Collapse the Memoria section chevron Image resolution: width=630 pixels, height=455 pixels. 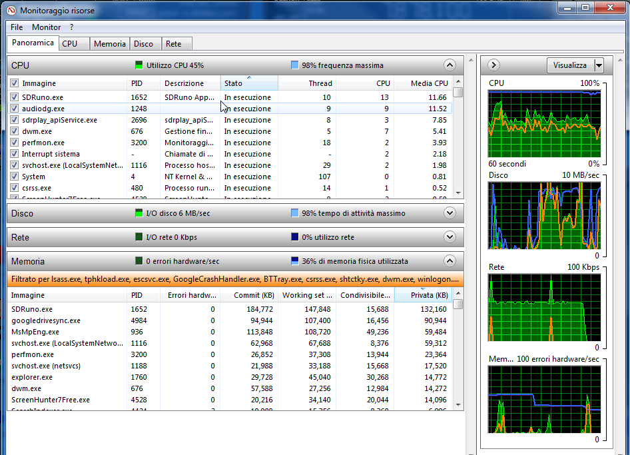click(x=450, y=261)
